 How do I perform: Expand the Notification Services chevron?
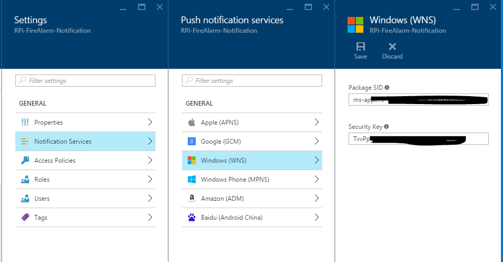point(150,141)
